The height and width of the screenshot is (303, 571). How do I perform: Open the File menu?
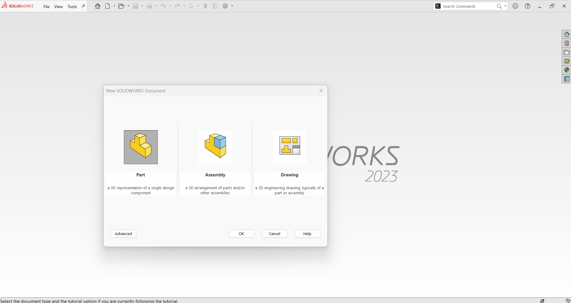pos(46,7)
